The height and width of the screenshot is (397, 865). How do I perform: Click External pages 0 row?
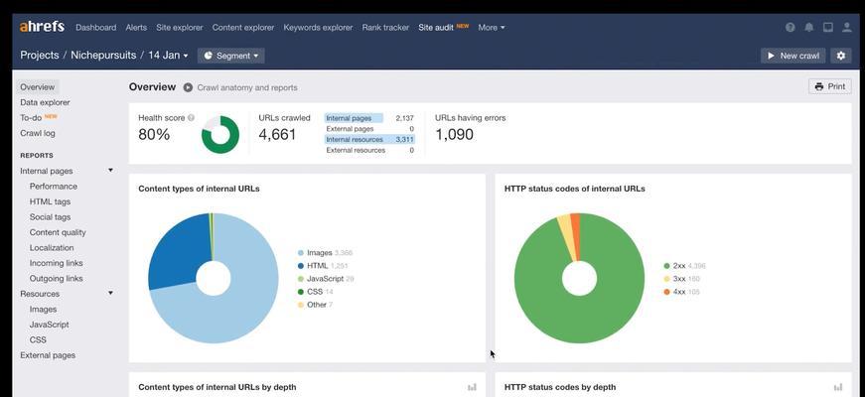pyautogui.click(x=369, y=129)
